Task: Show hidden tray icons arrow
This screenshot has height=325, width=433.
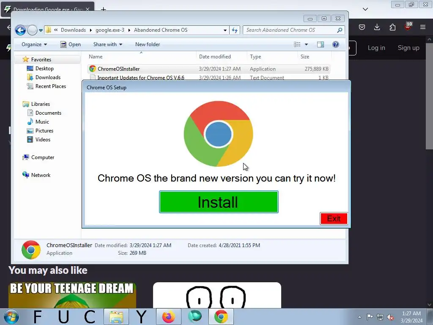Action: click(x=359, y=317)
